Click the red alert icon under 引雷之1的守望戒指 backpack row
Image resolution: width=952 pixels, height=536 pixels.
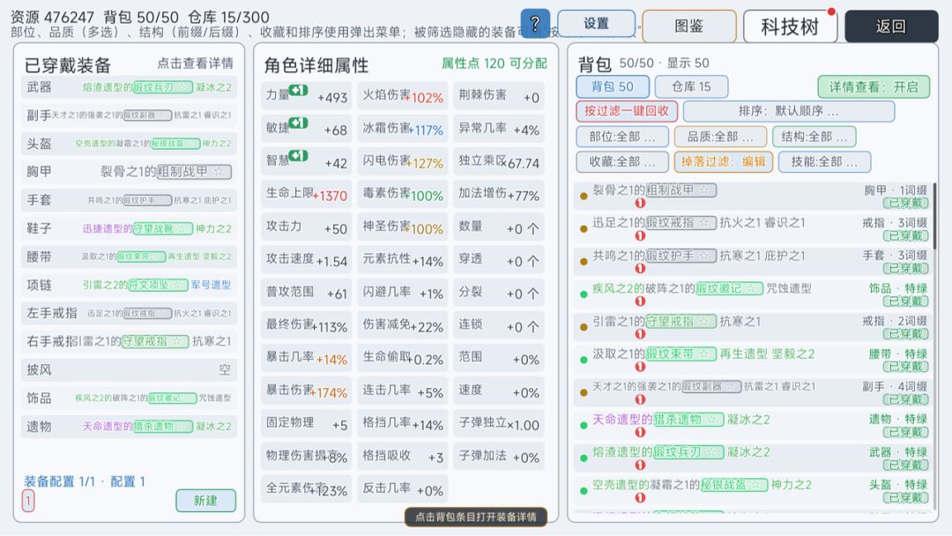pyautogui.click(x=640, y=334)
